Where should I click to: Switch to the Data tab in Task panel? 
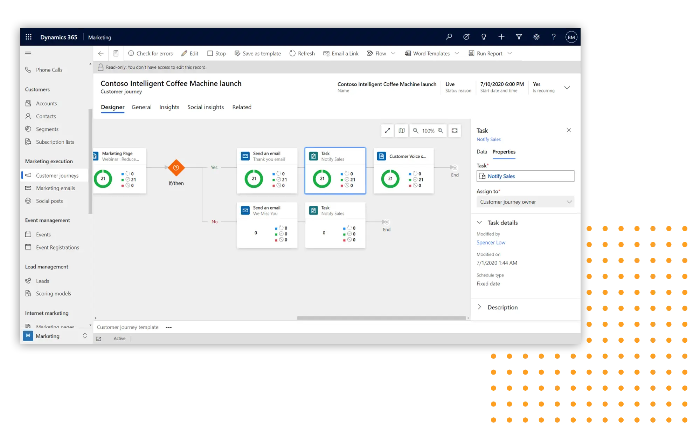click(x=481, y=152)
